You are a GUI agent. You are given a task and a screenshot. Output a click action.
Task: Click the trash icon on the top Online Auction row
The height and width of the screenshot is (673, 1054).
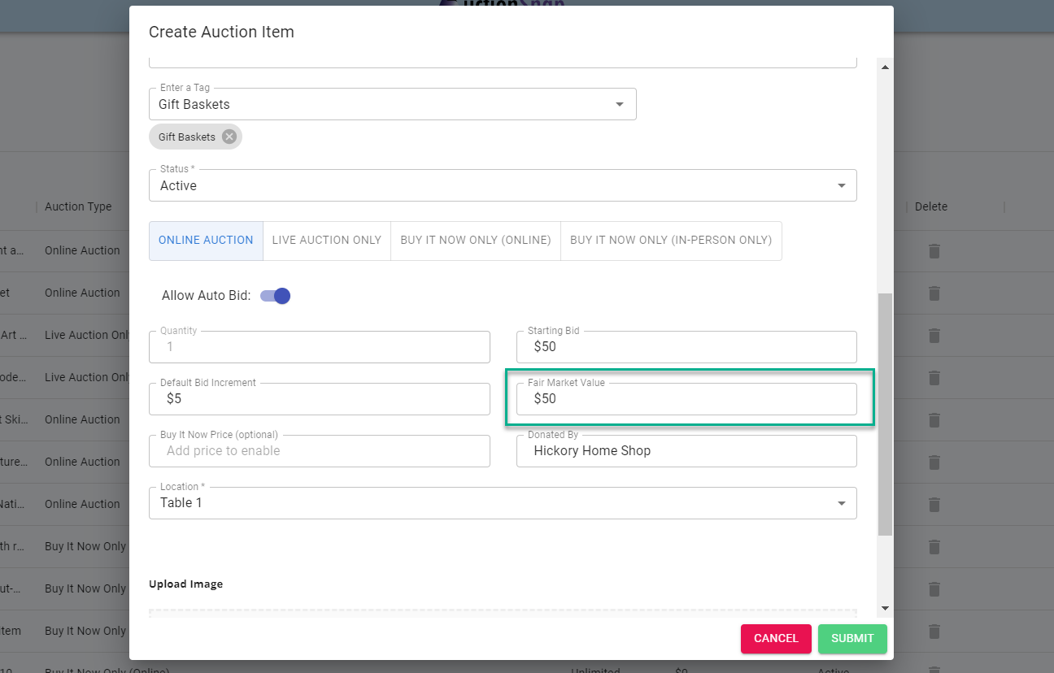pos(934,250)
